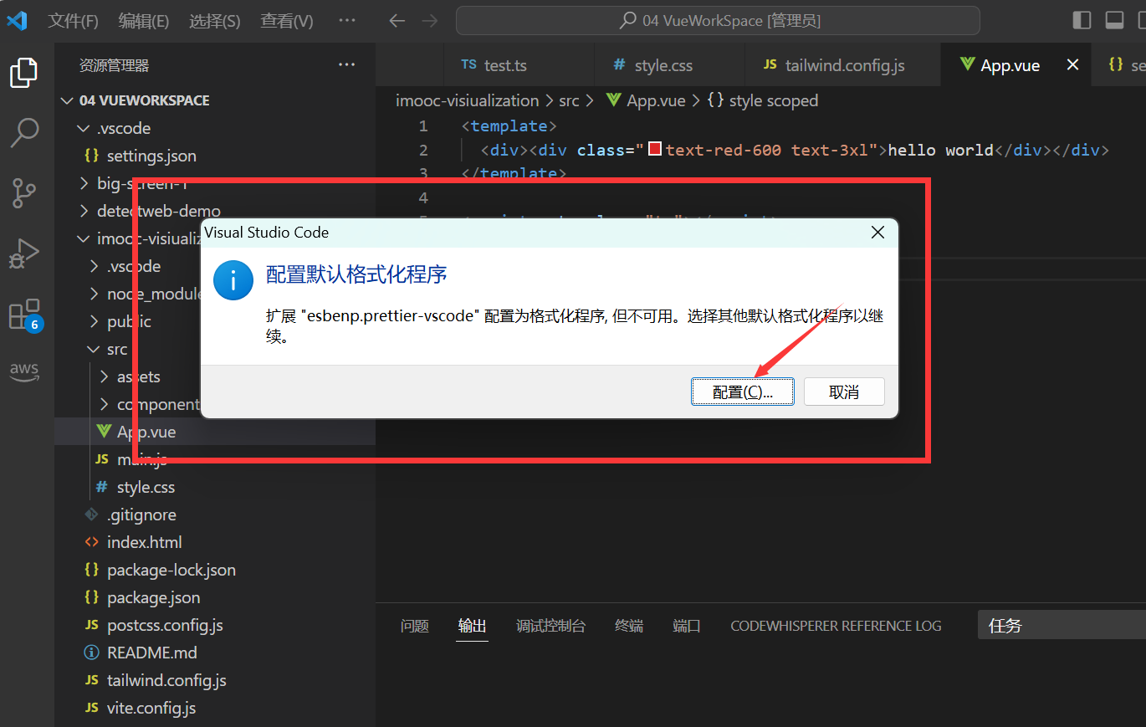Open the Explorer view in activity bar
Screen dimensions: 1146x727
pyautogui.click(x=24, y=73)
